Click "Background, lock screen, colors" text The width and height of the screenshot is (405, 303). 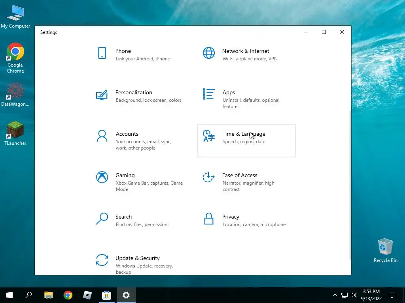point(149,100)
